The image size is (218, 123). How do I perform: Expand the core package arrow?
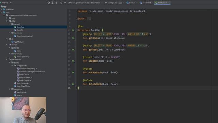click(7, 18)
